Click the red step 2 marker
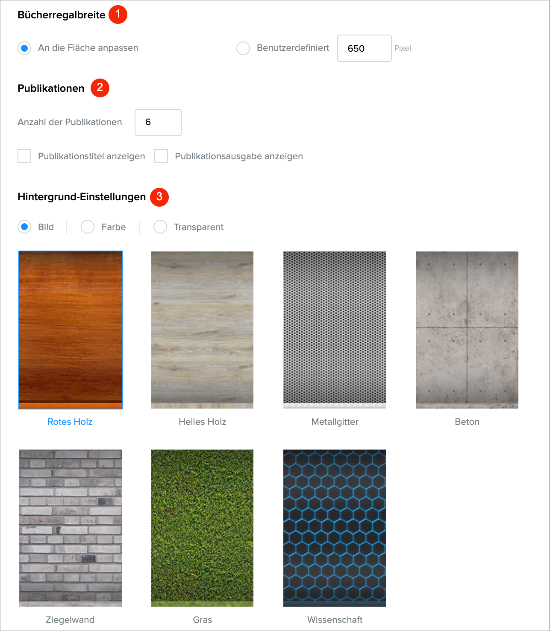Viewport: 550px width, 631px height. coord(100,88)
